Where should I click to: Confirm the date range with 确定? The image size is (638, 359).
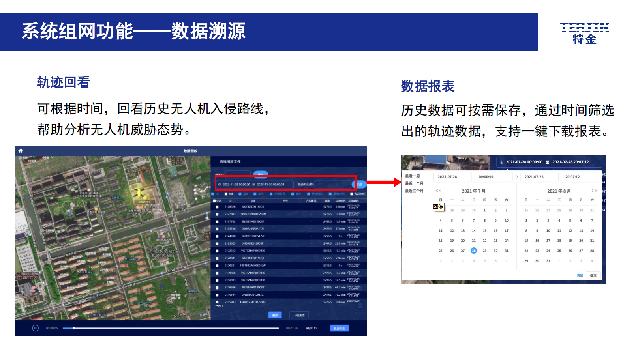593,275
